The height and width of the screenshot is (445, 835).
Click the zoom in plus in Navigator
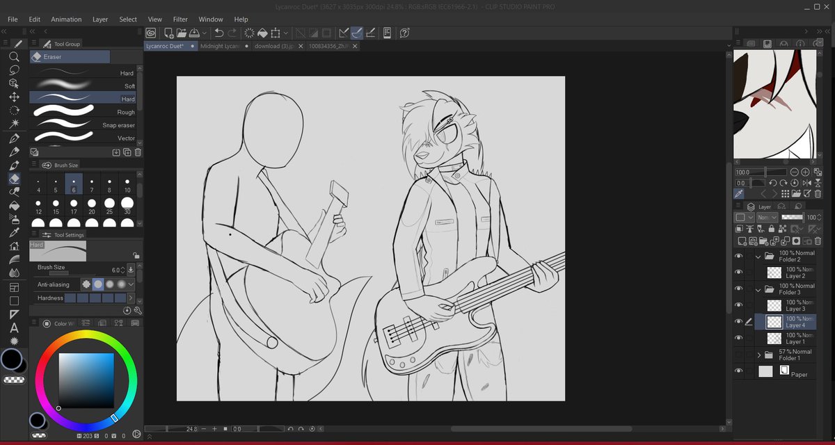(x=805, y=172)
